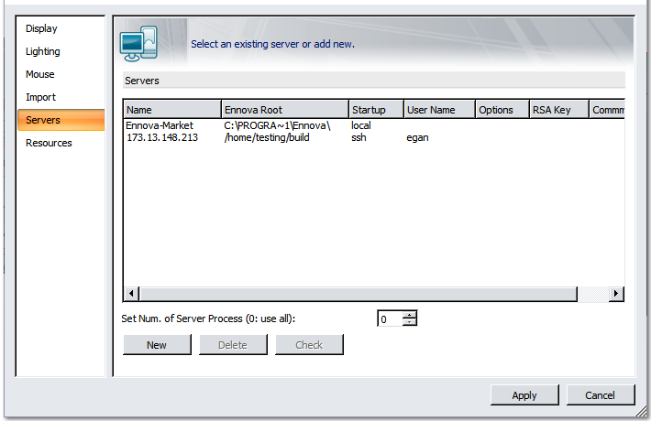Click the Startup column header

(375, 110)
